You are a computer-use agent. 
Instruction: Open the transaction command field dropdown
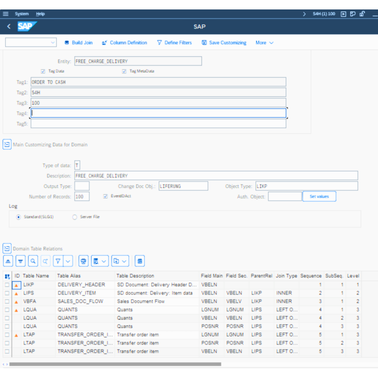[52, 43]
